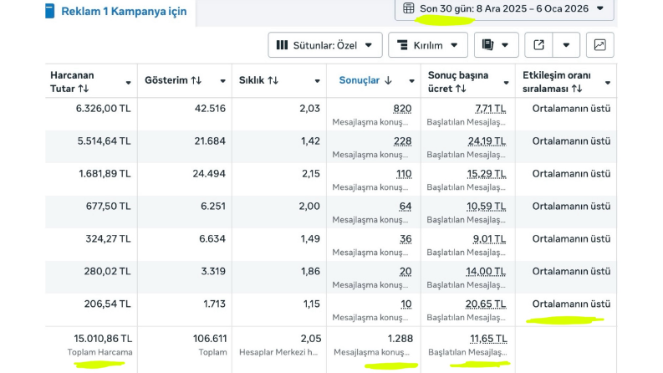663x373 pixels.
Task: Sort by Gösterim column header
Action: pyautogui.click(x=173, y=80)
